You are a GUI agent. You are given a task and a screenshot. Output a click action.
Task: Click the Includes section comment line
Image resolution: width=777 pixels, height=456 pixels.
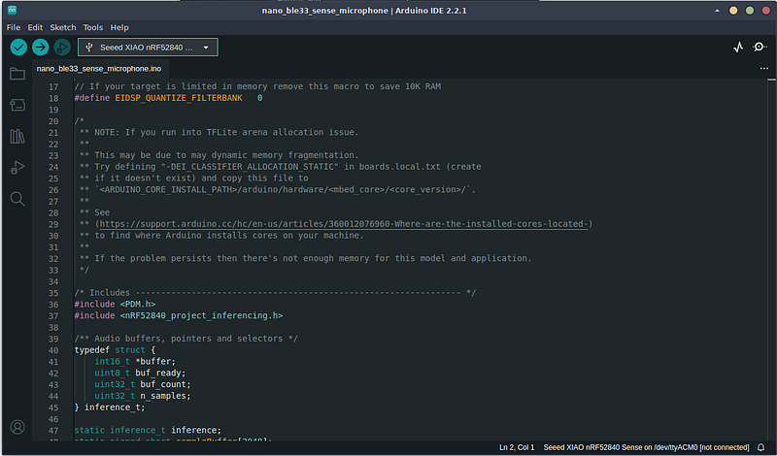[275, 293]
